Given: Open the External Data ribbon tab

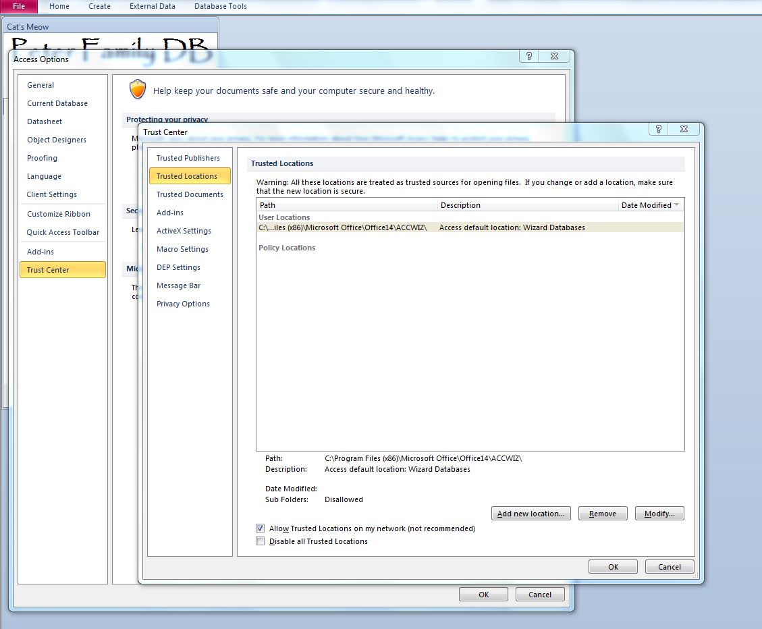Looking at the screenshot, I should point(153,6).
